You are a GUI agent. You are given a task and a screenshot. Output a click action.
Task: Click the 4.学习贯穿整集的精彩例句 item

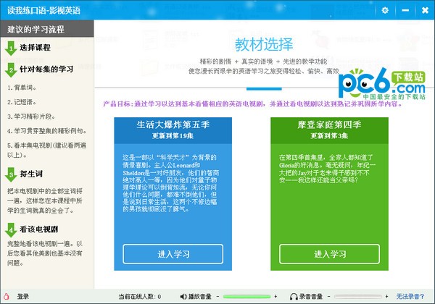point(47,131)
